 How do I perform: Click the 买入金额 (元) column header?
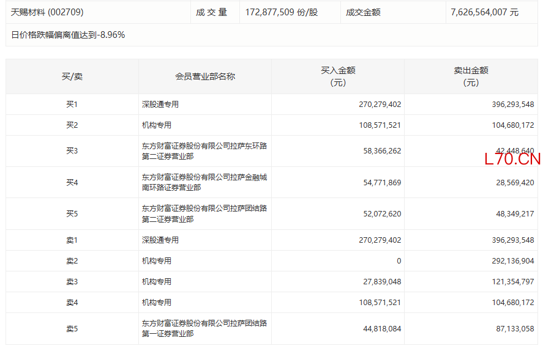pos(338,76)
